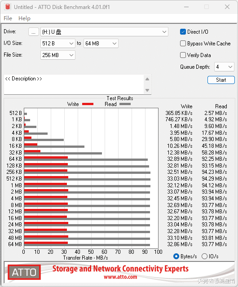Click the browse drive ellipsis button

34,32
